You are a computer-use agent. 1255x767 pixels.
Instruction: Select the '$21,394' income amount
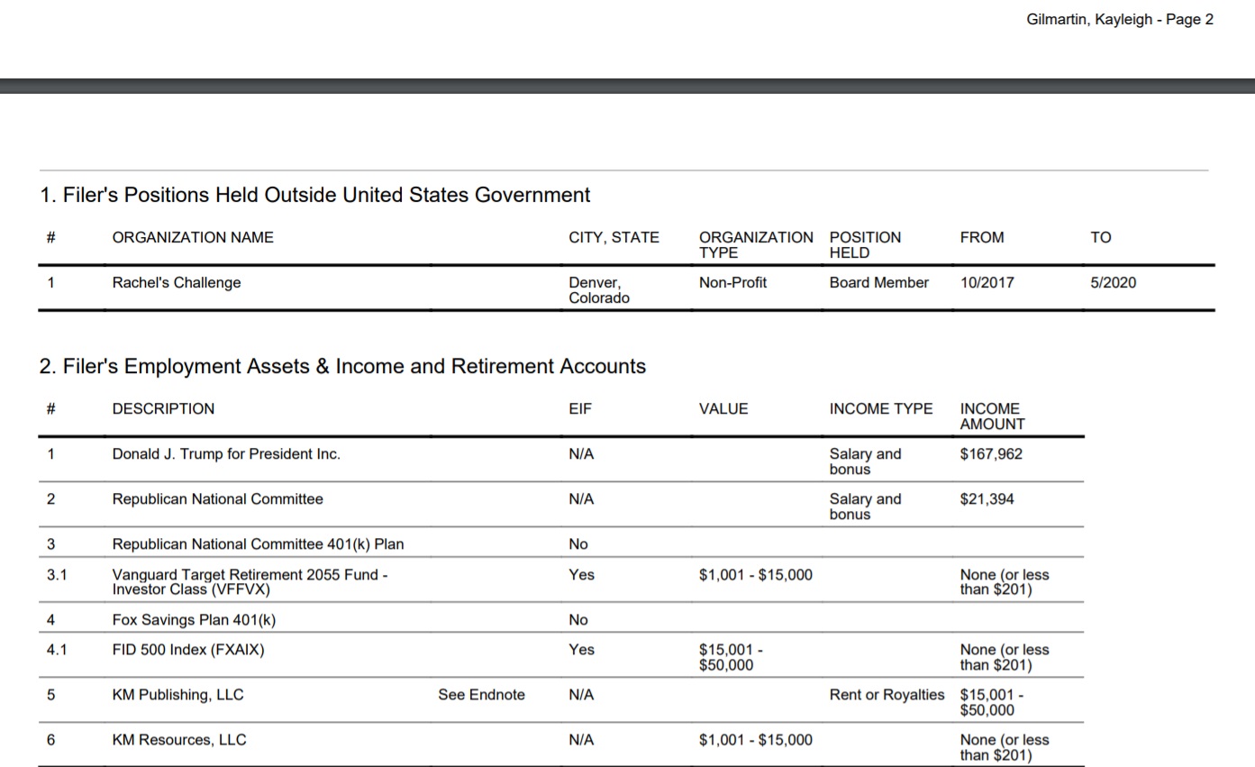point(987,499)
